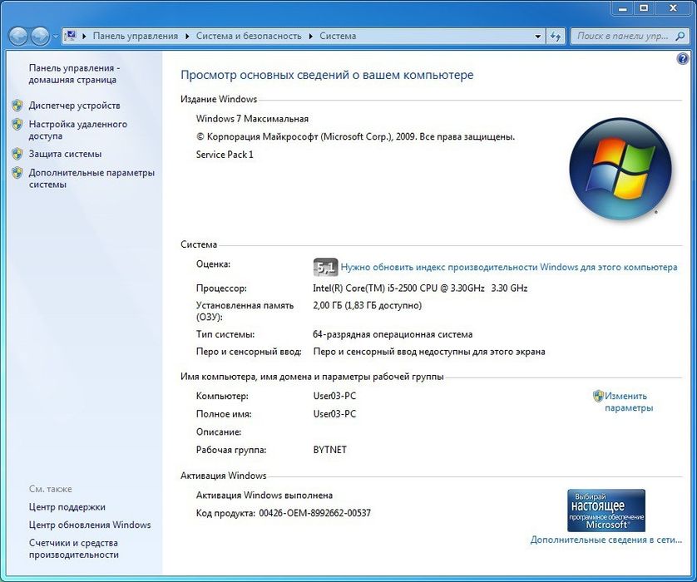This screenshot has width=697, height=582.
Task: Click the workgroup value BYTNET
Action: click(x=330, y=450)
